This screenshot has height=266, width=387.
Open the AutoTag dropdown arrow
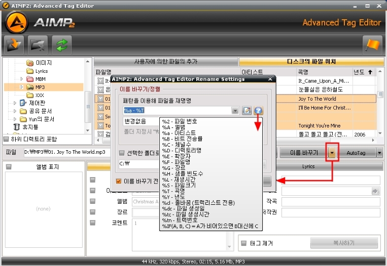pos(379,153)
